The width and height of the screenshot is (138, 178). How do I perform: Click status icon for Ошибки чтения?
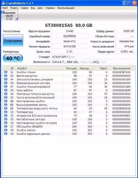[x=6, y=72]
